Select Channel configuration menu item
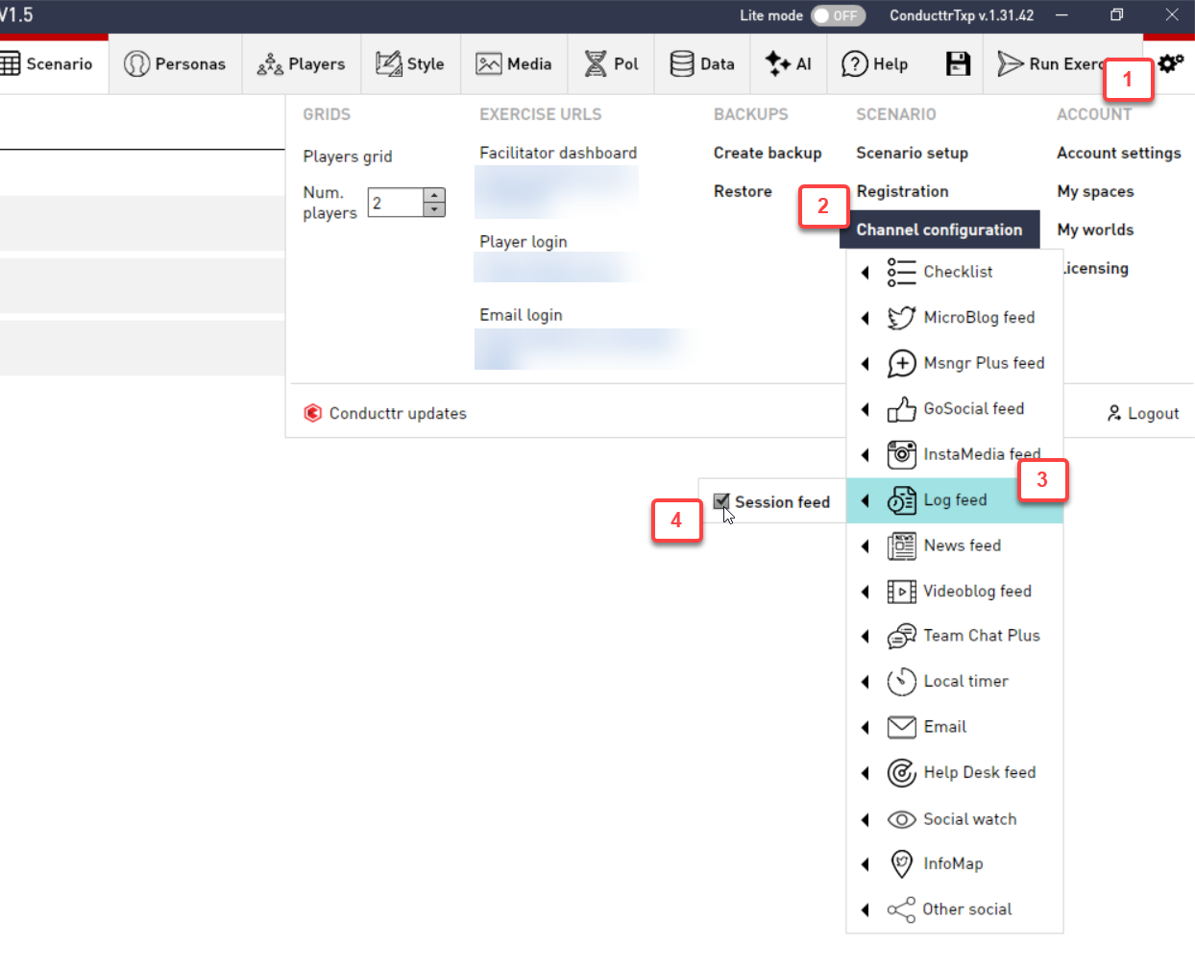Viewport: 1195px width, 969px height. pyautogui.click(x=939, y=230)
